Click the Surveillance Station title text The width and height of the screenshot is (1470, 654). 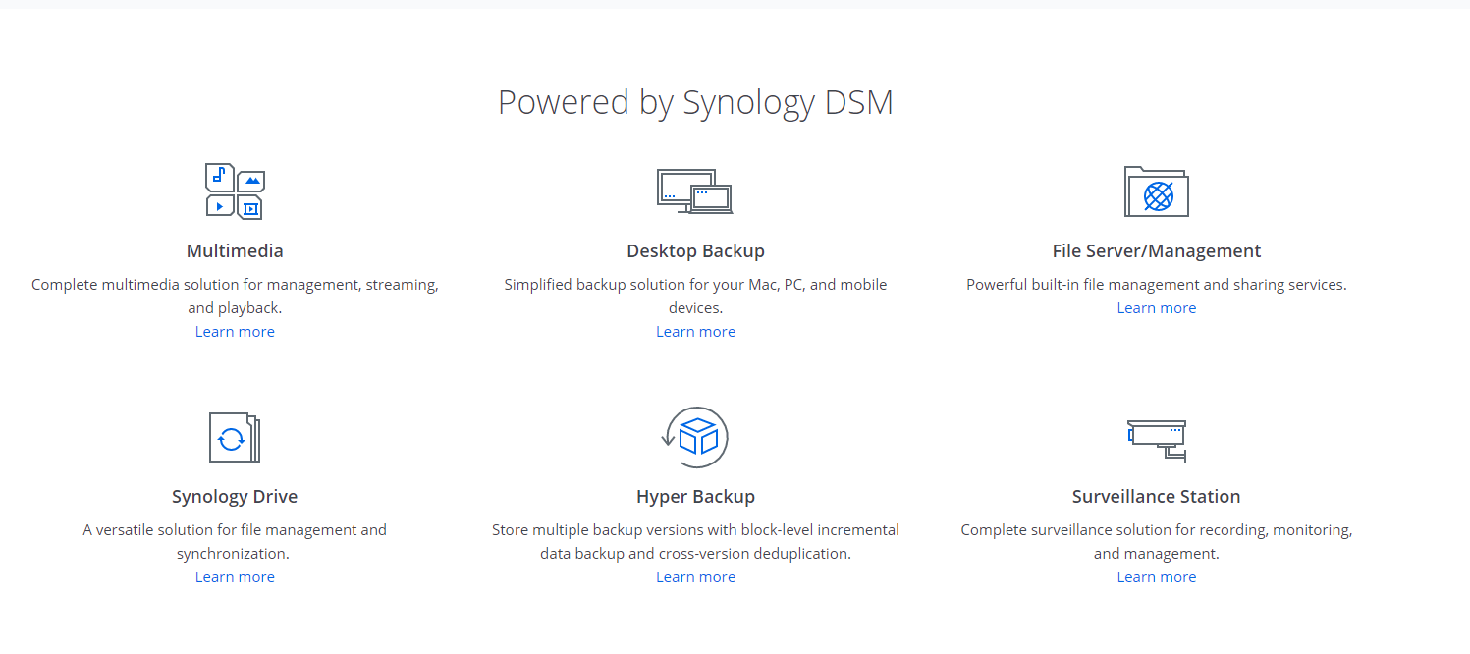[1156, 497]
